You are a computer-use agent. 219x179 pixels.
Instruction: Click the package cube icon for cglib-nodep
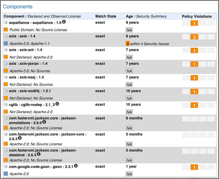pyautogui.click(x=6, y=104)
